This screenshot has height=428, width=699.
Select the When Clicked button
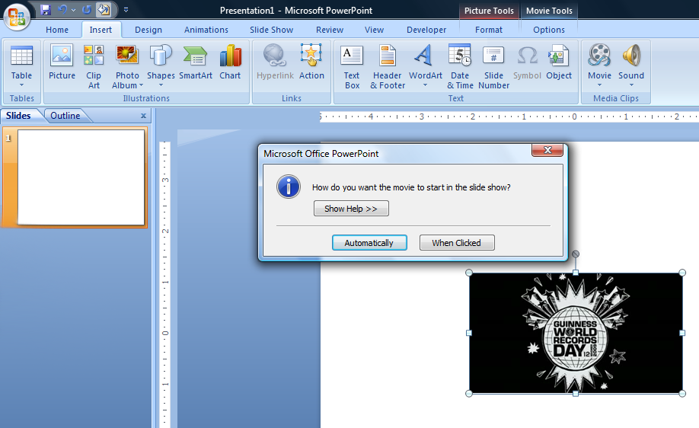[456, 243]
